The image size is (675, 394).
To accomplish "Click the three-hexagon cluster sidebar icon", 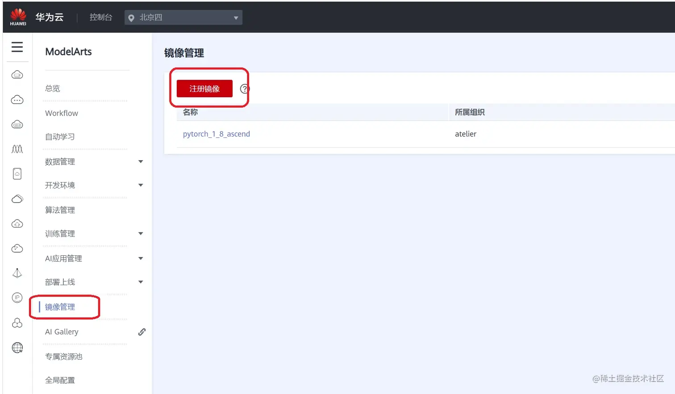I will [17, 323].
